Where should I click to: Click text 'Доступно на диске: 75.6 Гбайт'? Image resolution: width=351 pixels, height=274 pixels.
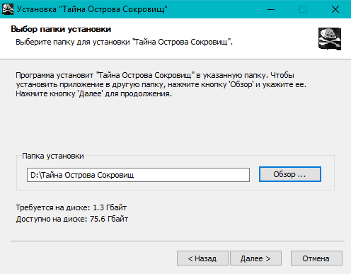point(72,219)
